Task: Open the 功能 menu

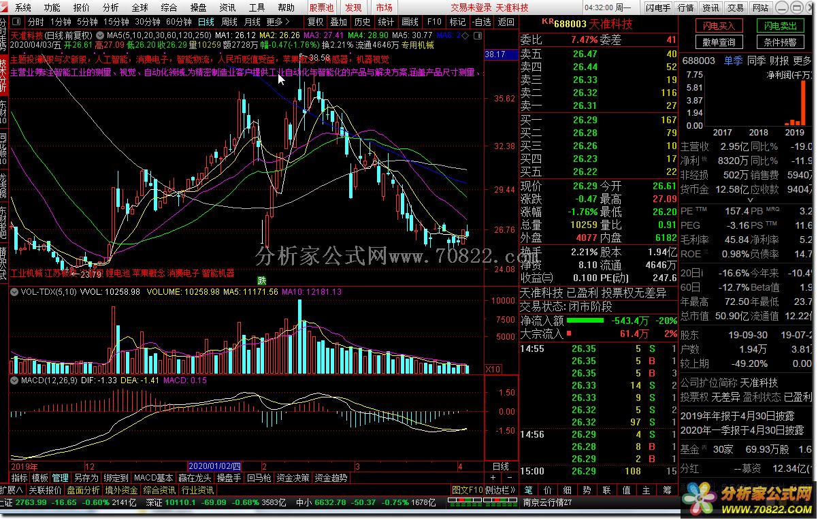Action: 52,7
